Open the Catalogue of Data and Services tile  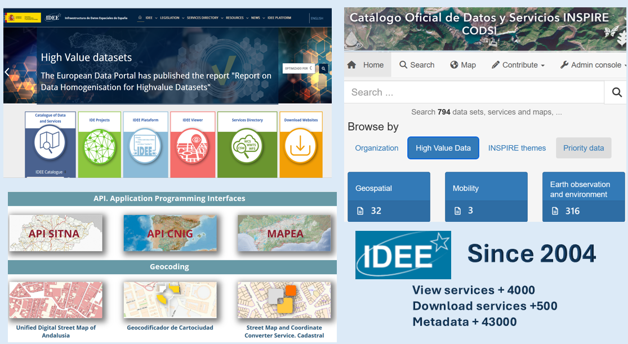coord(50,144)
